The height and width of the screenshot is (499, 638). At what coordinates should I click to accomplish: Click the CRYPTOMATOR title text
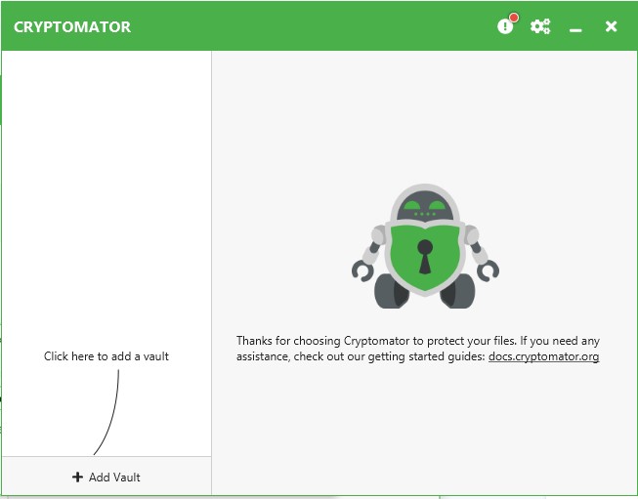[x=72, y=26]
